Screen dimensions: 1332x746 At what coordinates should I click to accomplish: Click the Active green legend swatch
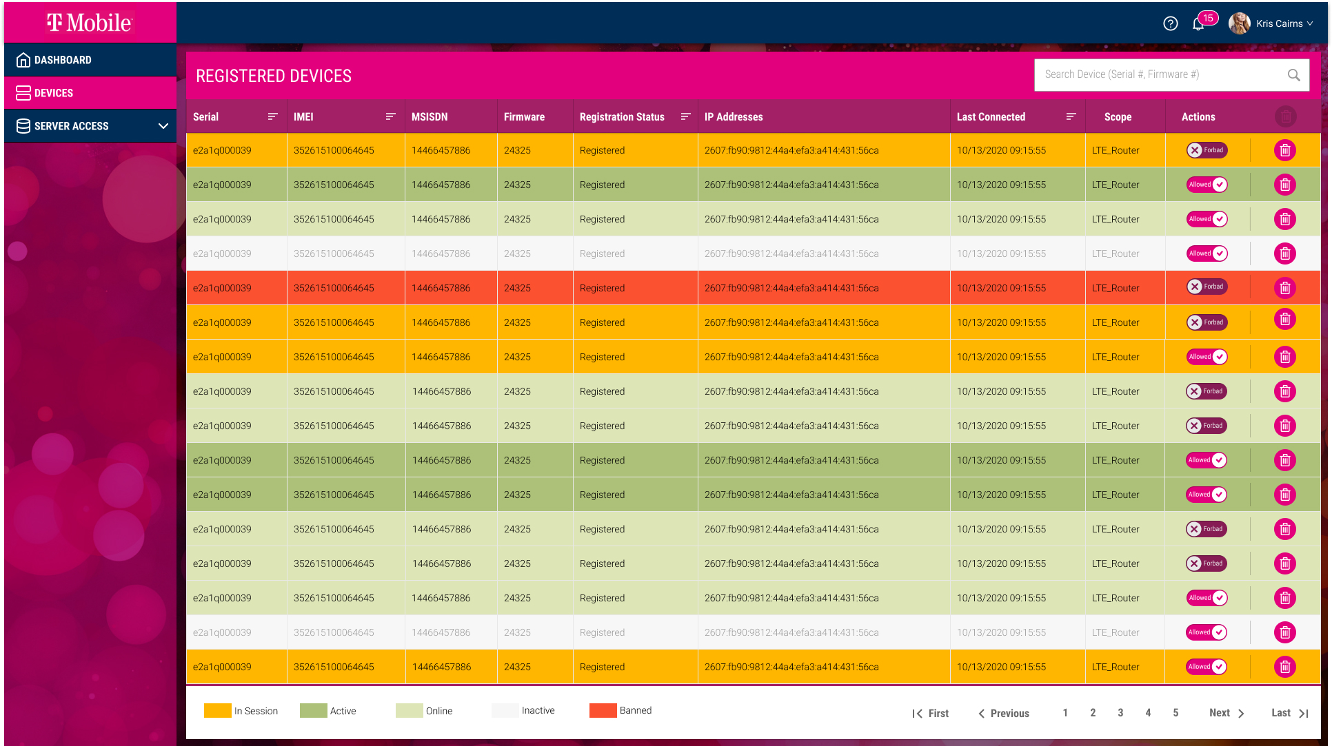click(313, 711)
